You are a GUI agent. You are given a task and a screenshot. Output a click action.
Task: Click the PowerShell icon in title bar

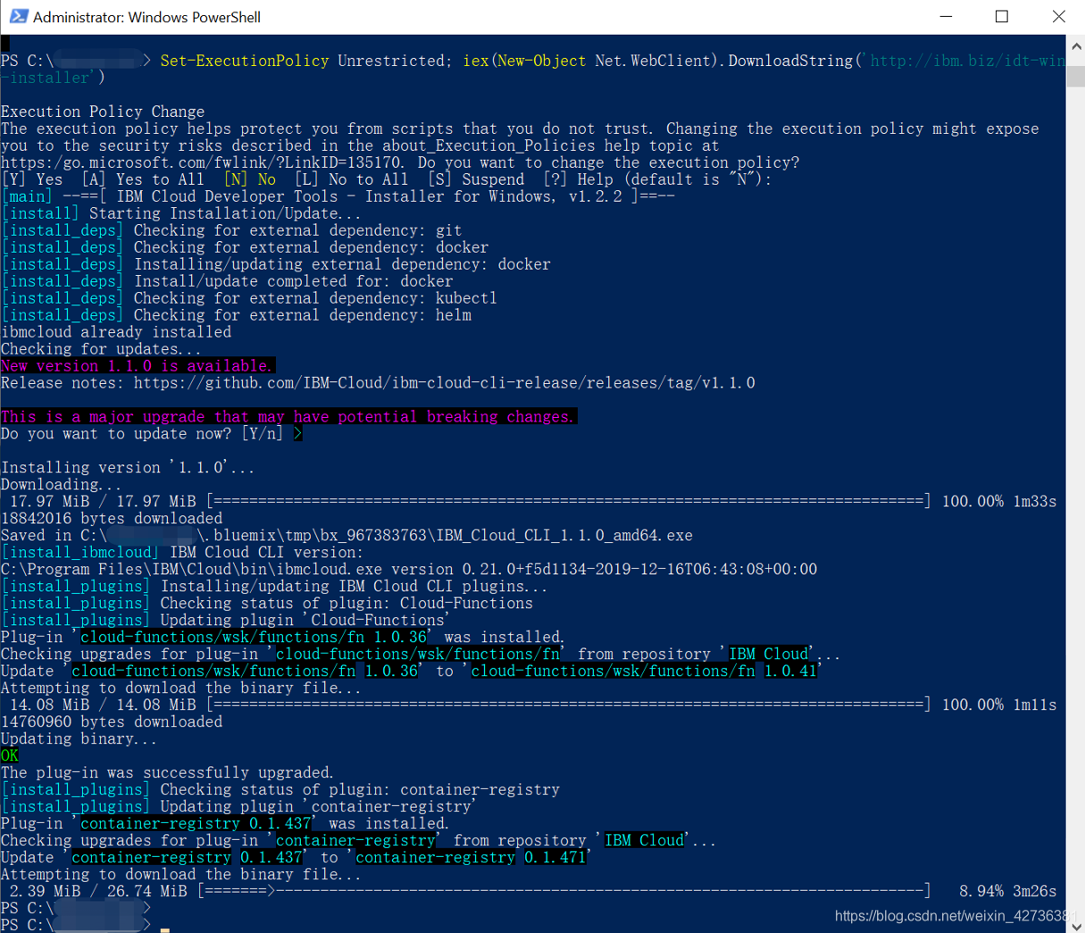[18, 16]
